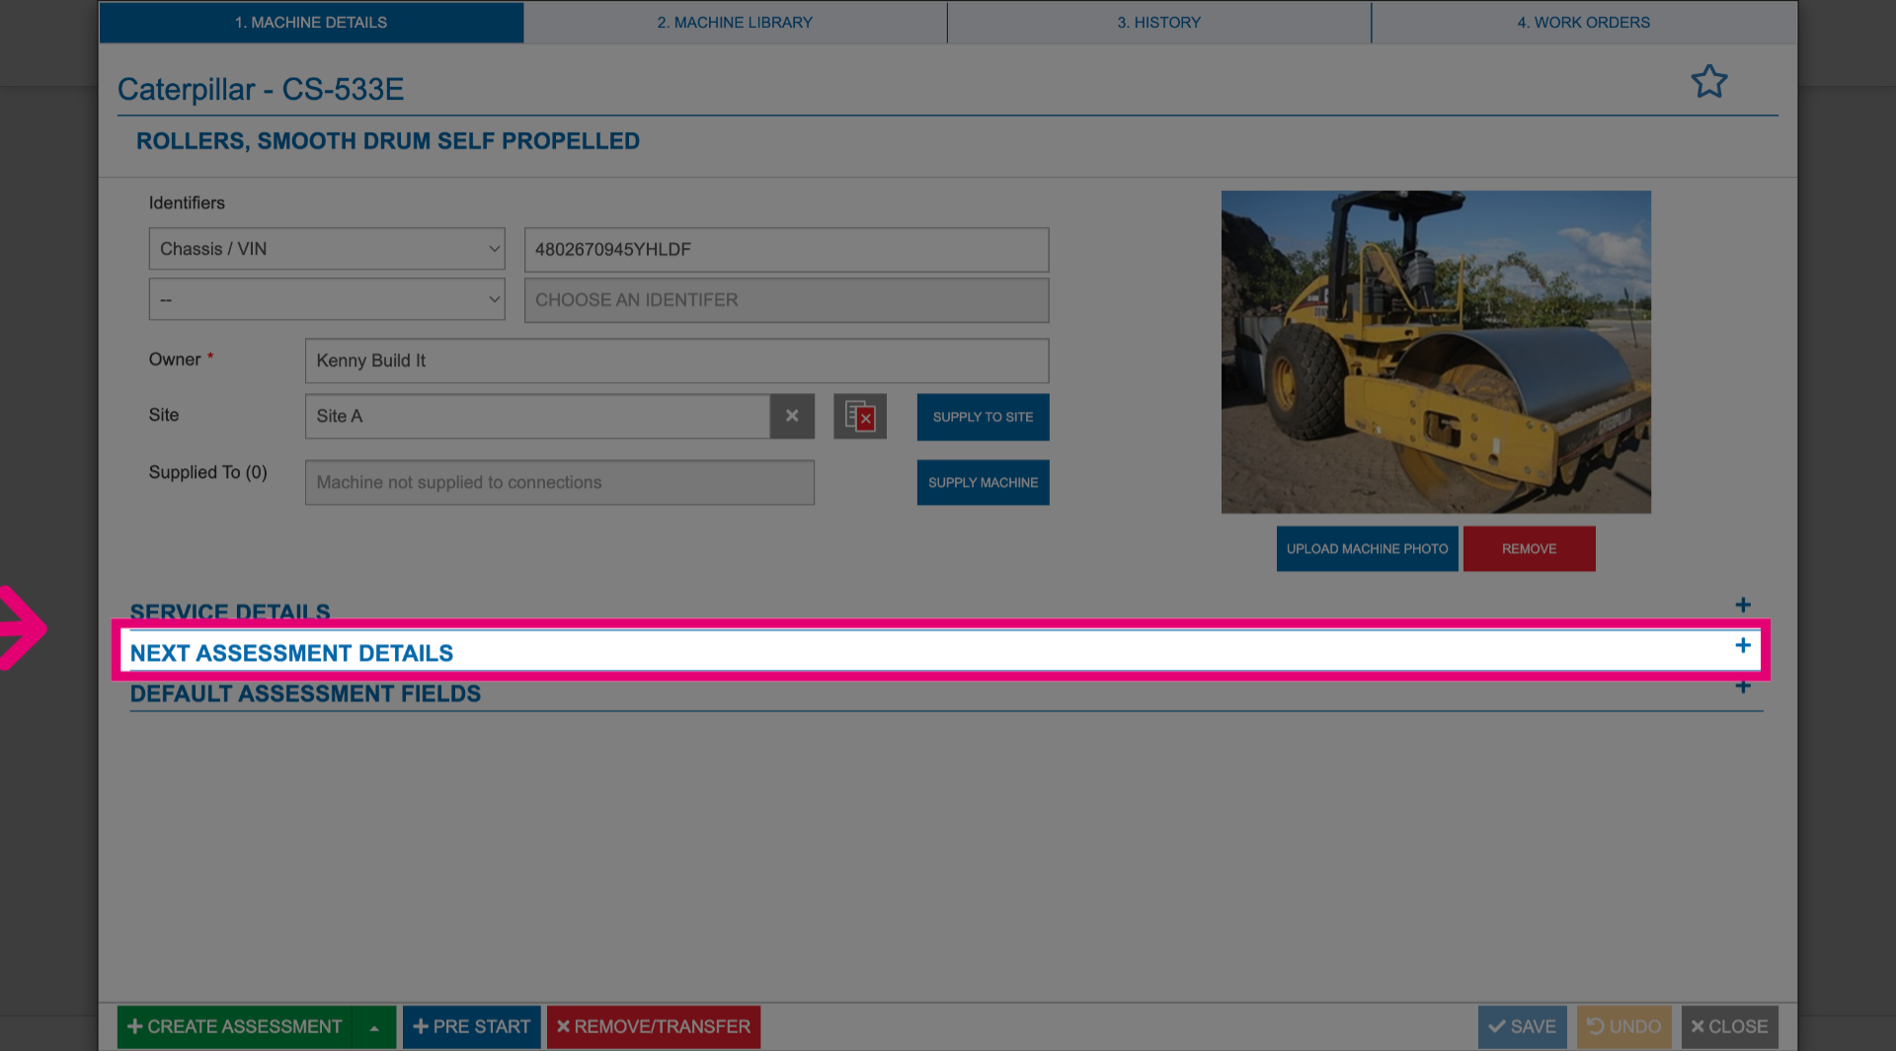Clear the Site A field with X icon

tap(792, 416)
